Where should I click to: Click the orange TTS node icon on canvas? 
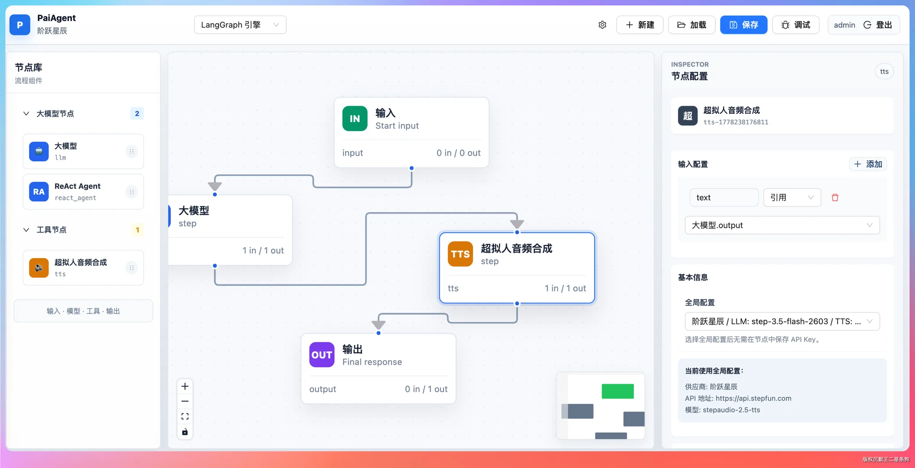click(x=460, y=254)
